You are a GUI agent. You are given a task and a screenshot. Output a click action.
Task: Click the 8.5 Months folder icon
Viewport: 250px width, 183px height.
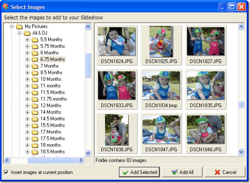(35, 73)
